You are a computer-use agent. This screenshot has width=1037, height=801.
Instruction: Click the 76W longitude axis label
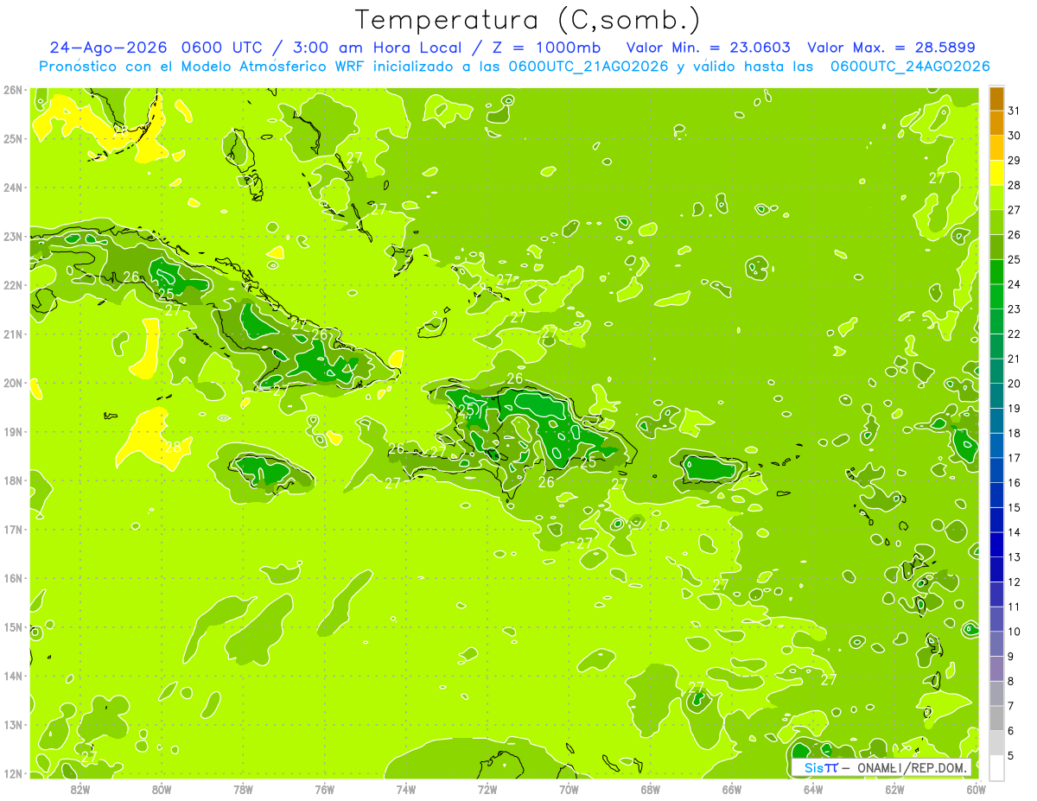[324, 788]
